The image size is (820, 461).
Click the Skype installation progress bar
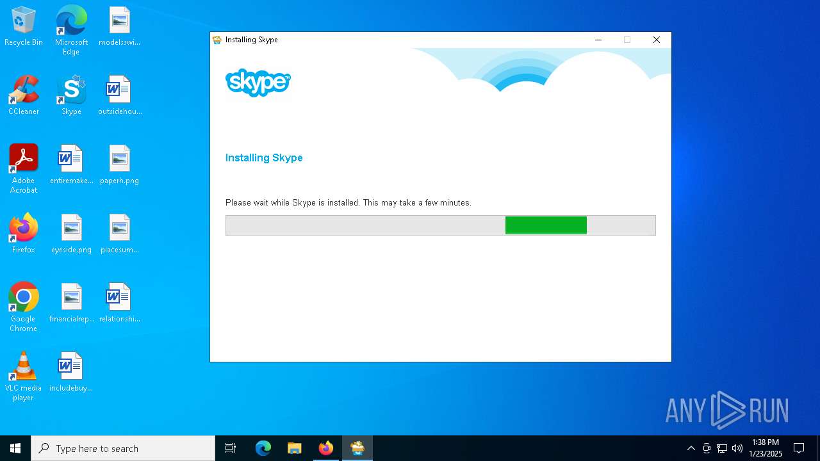tap(441, 225)
